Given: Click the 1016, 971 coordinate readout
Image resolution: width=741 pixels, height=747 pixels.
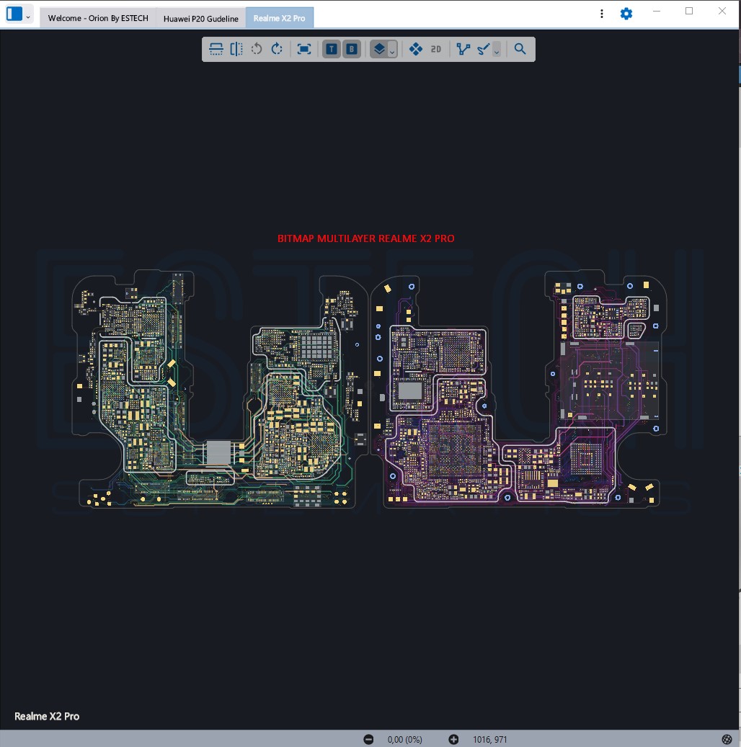Looking at the screenshot, I should coord(489,739).
